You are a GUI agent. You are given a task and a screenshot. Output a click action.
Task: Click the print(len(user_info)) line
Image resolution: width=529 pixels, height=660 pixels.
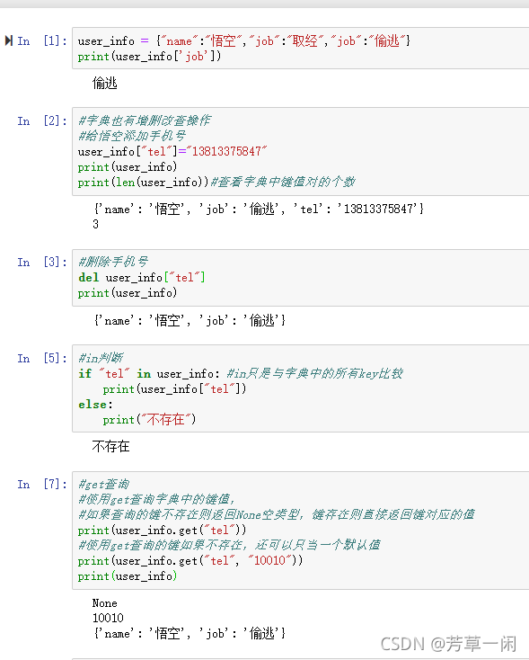pyautogui.click(x=216, y=183)
